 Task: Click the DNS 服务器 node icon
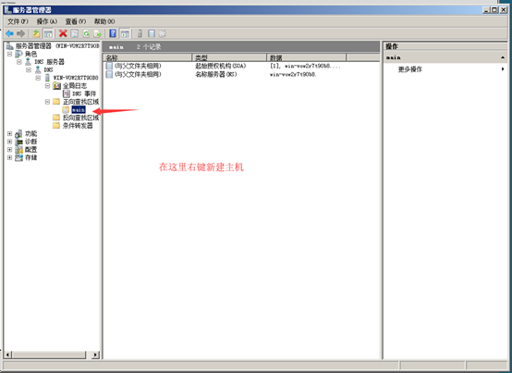pos(28,62)
